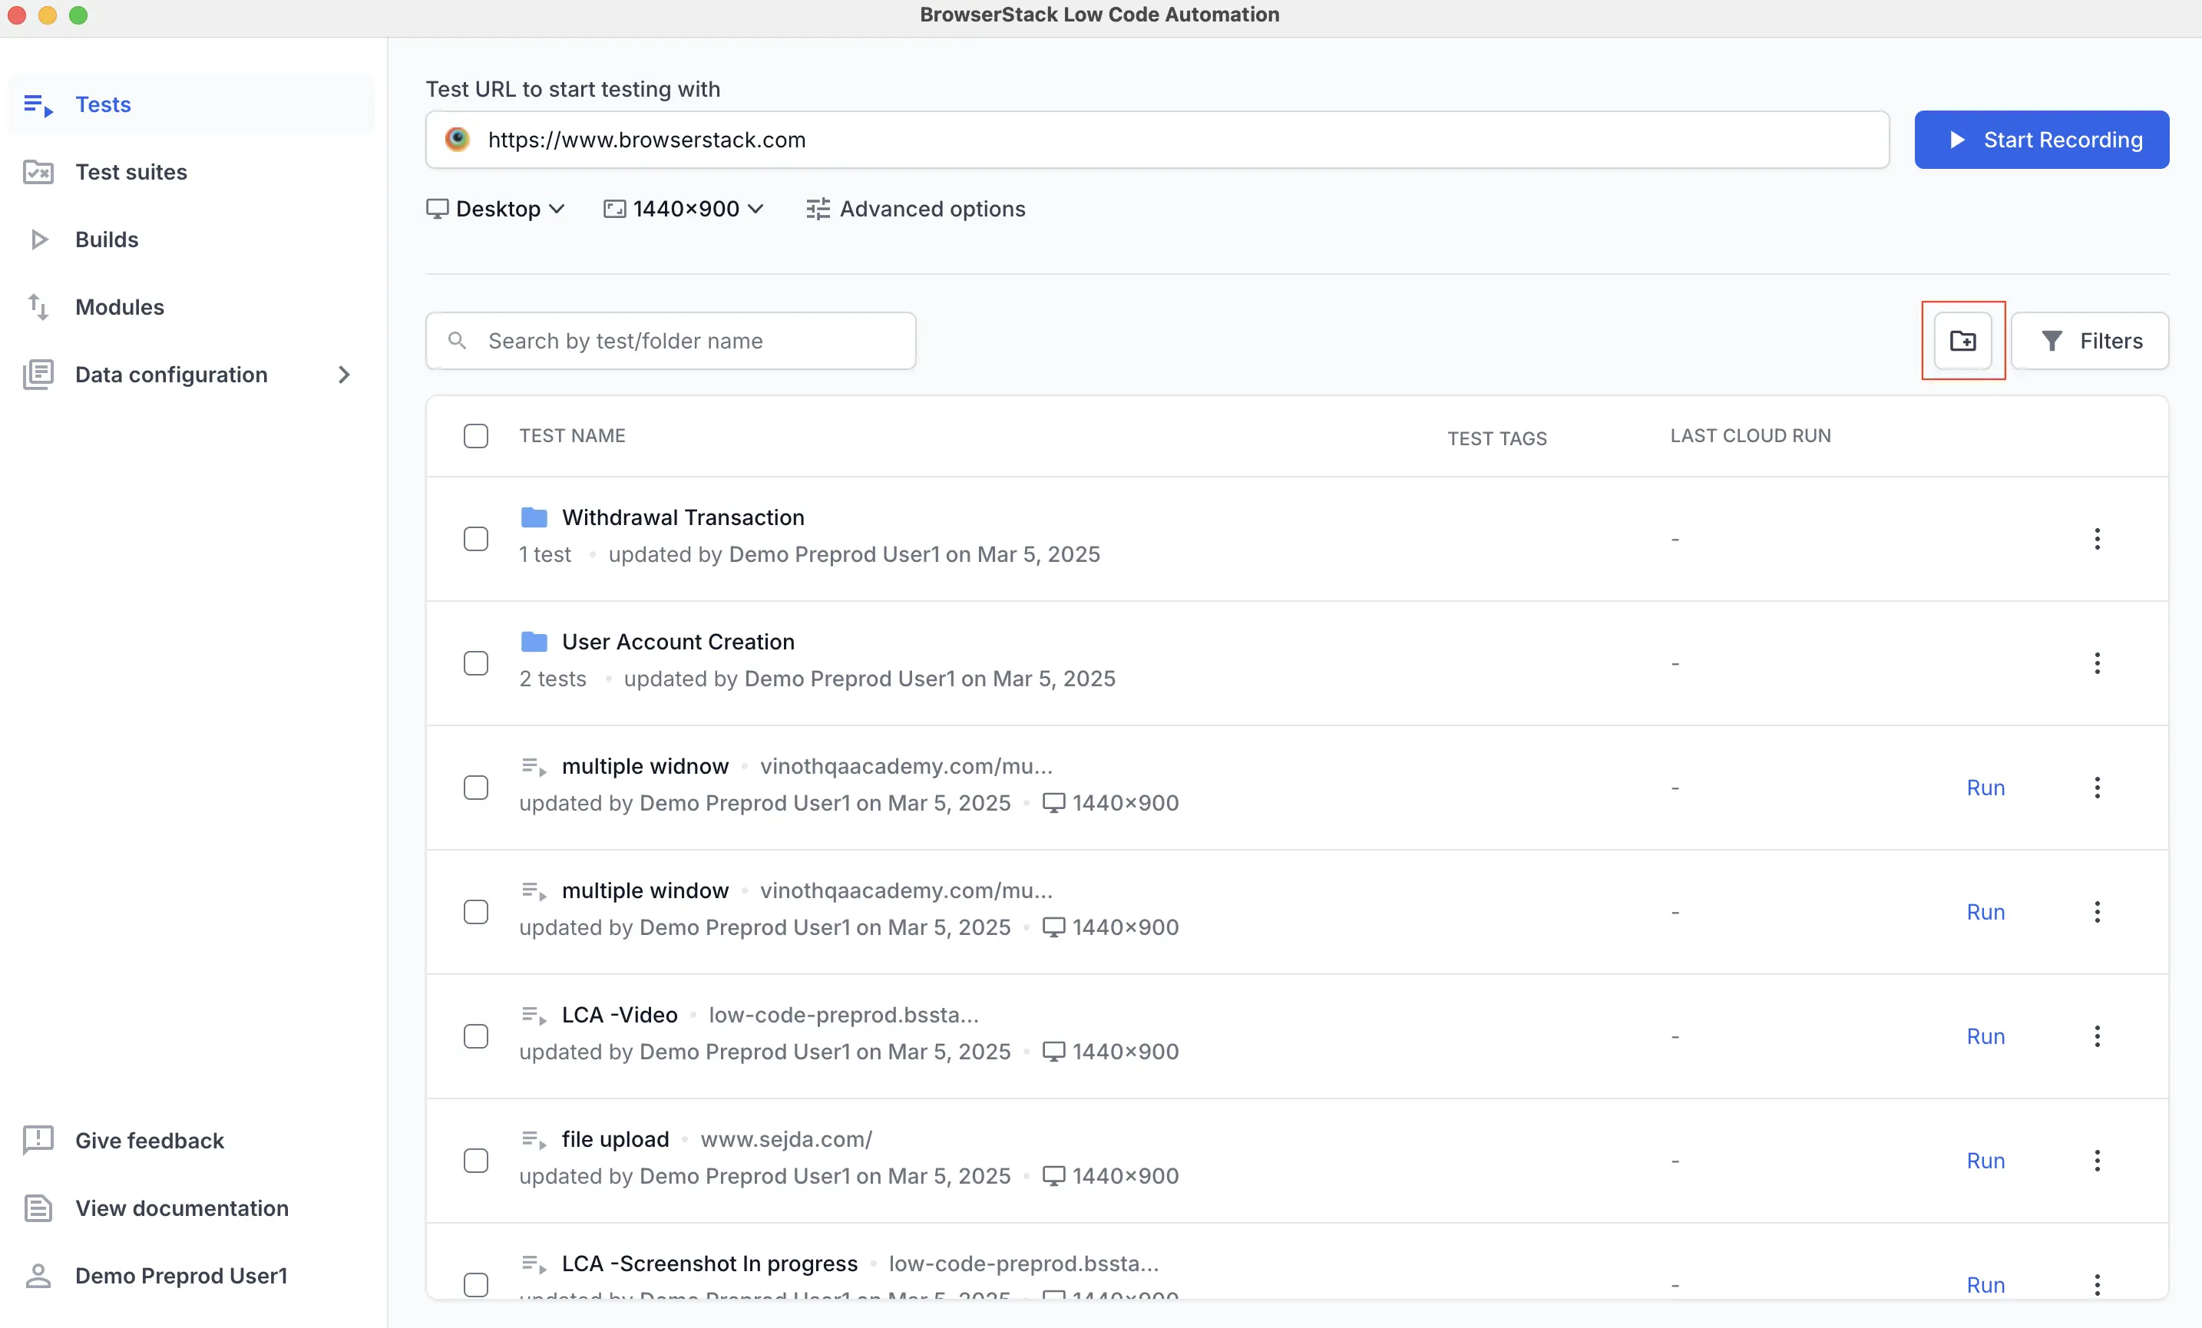Open Give feedback link

[x=149, y=1141]
